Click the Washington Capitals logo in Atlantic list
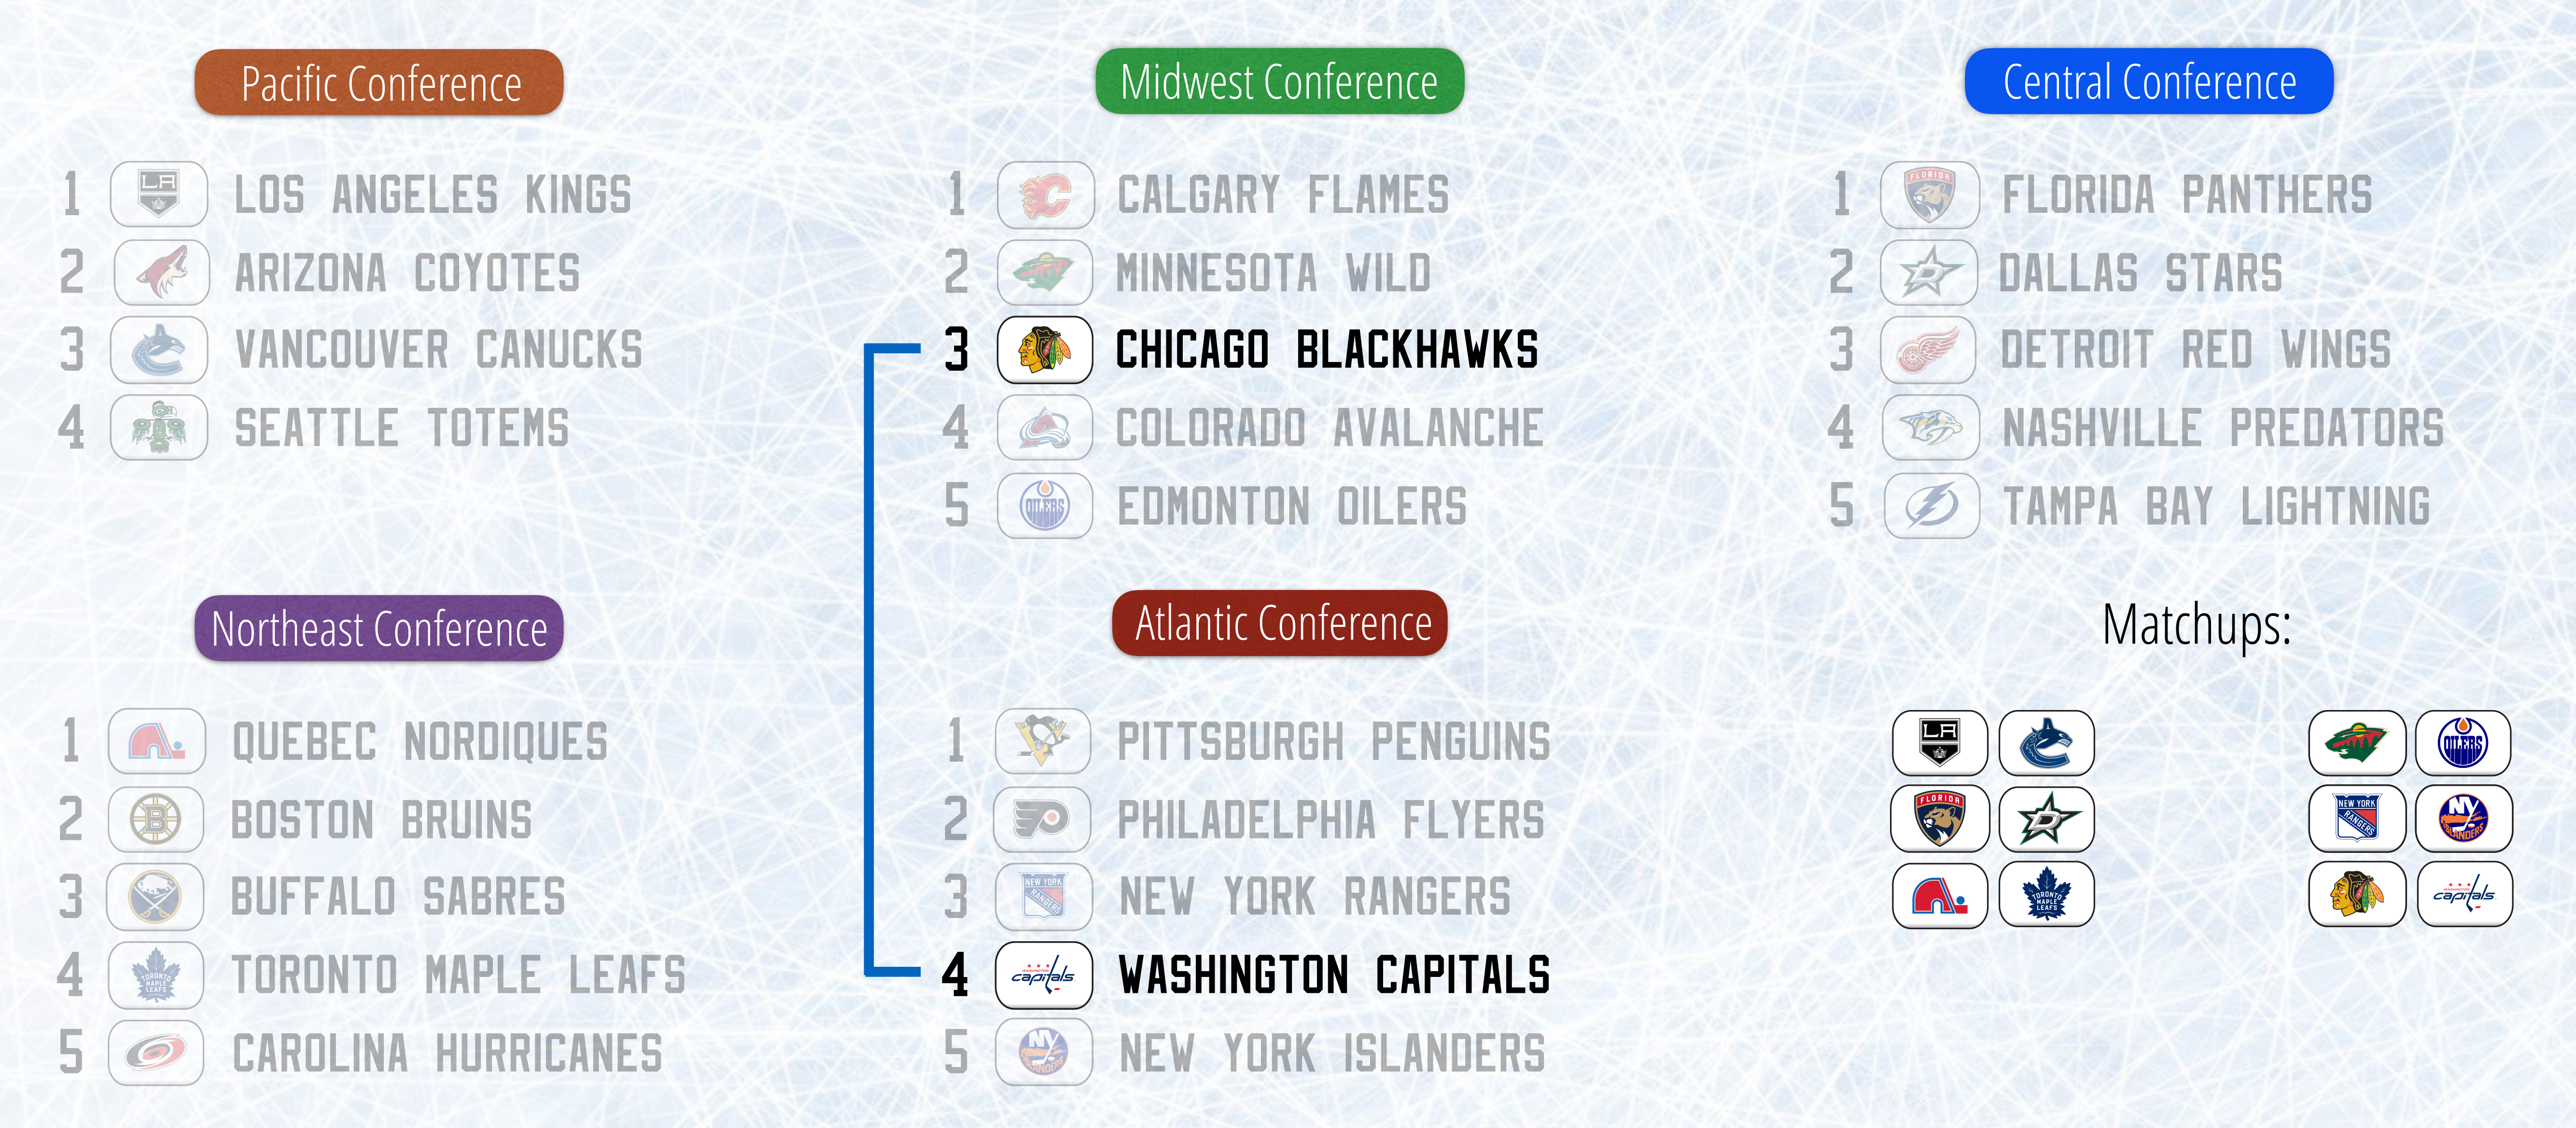This screenshot has height=1128, width=2576. pos(1043,975)
